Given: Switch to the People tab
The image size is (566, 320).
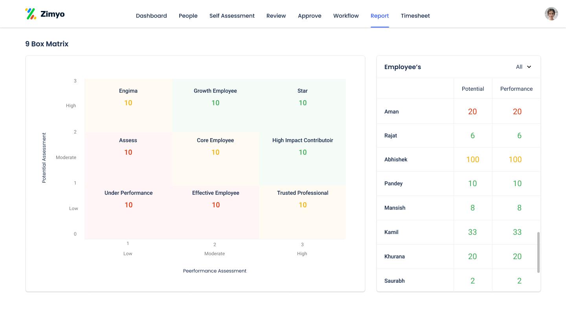Looking at the screenshot, I should tap(188, 16).
